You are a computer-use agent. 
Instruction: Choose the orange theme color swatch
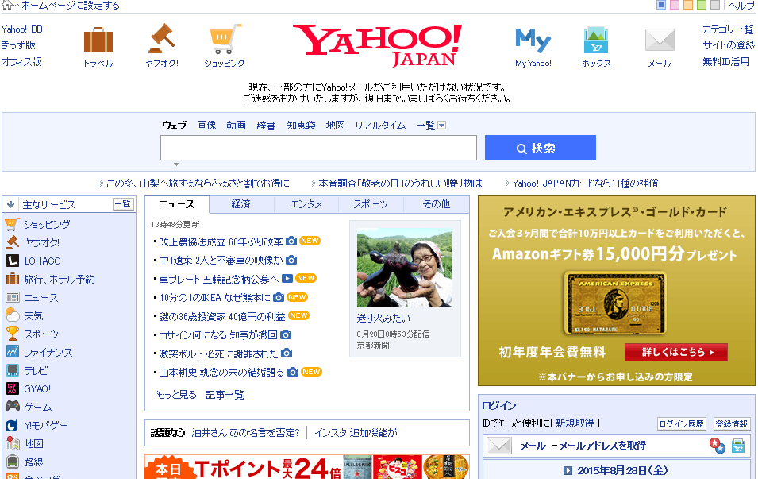tap(688, 5)
